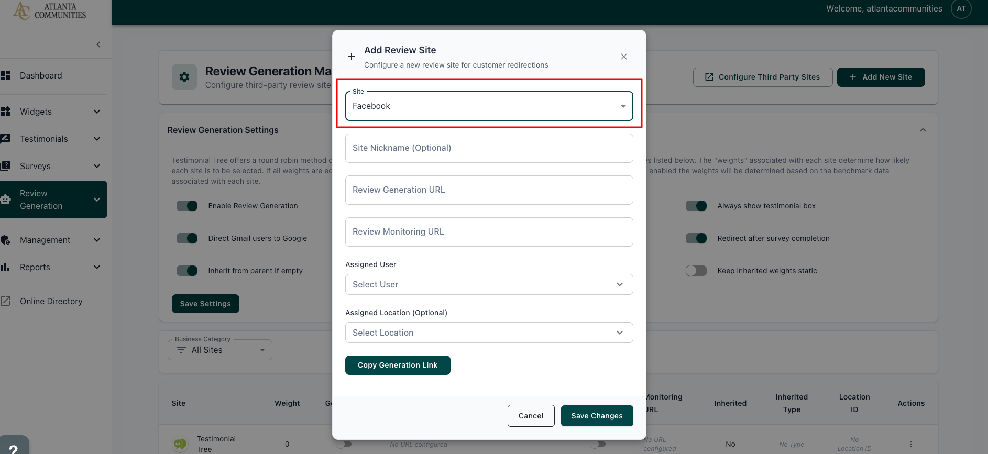988x454 pixels.
Task: Open the Select User dropdown
Action: 489,284
